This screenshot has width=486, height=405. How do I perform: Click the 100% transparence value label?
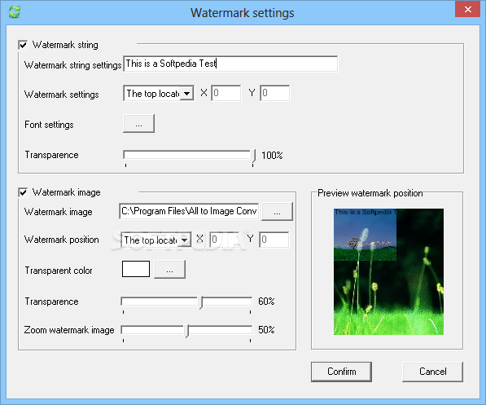point(272,155)
